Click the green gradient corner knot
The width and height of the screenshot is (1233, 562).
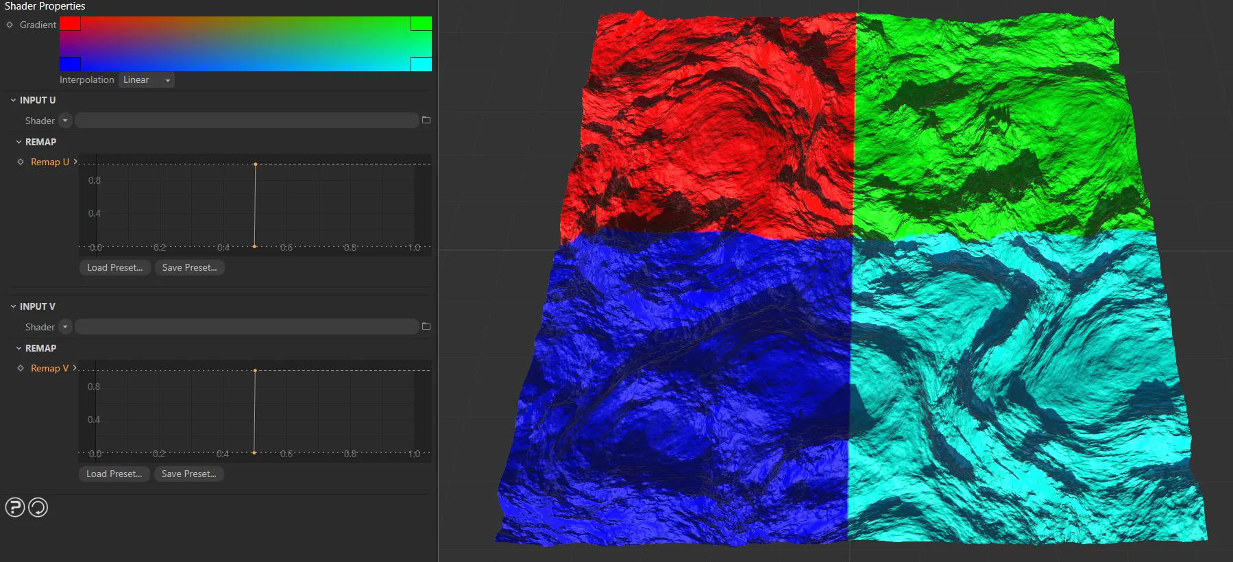[x=421, y=23]
